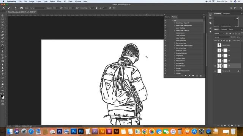243x136 pixels.
Task: Lock all on the selected layer
Action: [x=230, y=40]
